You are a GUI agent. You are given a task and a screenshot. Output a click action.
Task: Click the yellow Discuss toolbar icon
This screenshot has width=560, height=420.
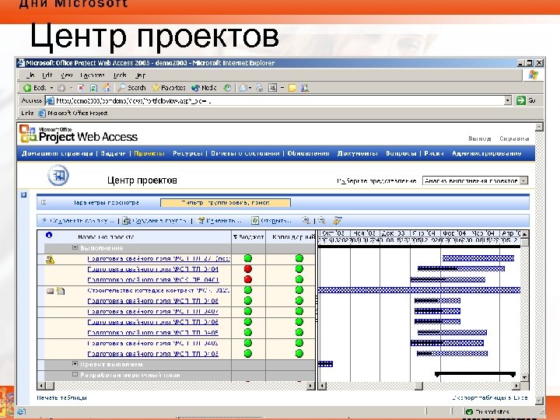292,88
